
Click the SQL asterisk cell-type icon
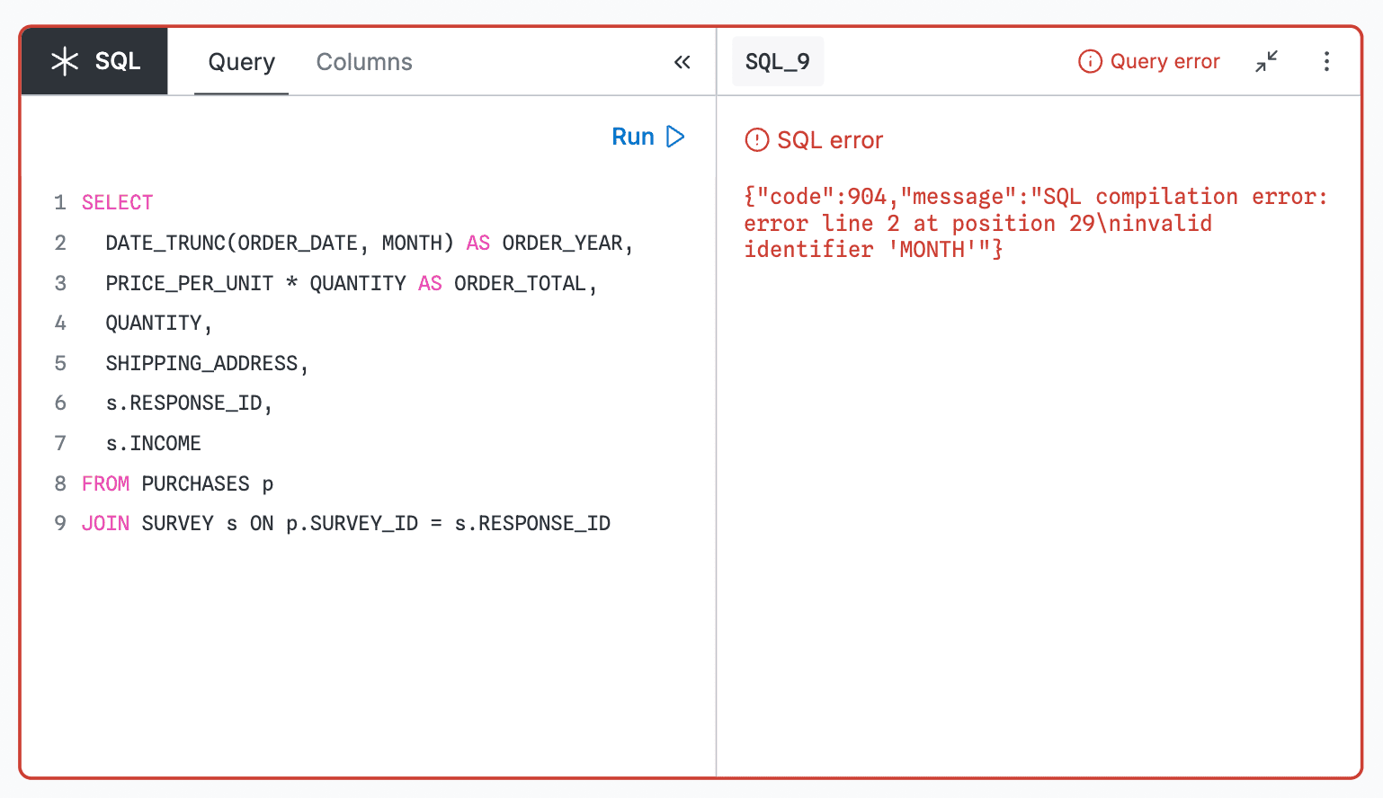(x=65, y=61)
